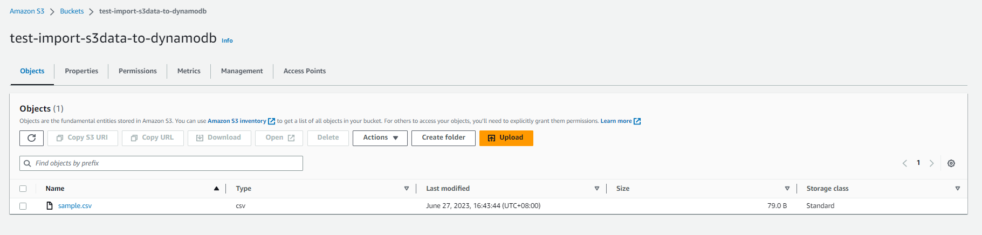Open the table preferences gear icon
982x235 pixels.
(x=951, y=163)
